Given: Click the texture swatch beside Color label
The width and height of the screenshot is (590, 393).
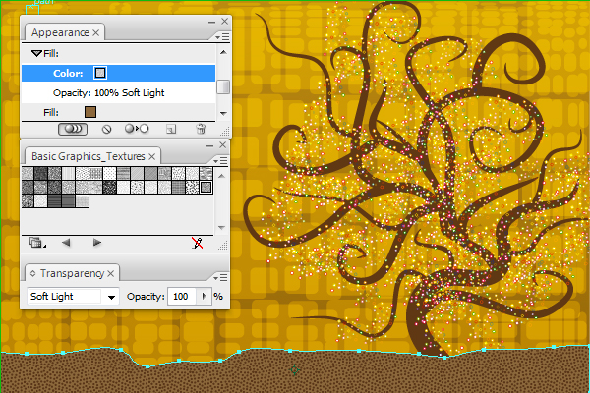Looking at the screenshot, I should click(100, 73).
